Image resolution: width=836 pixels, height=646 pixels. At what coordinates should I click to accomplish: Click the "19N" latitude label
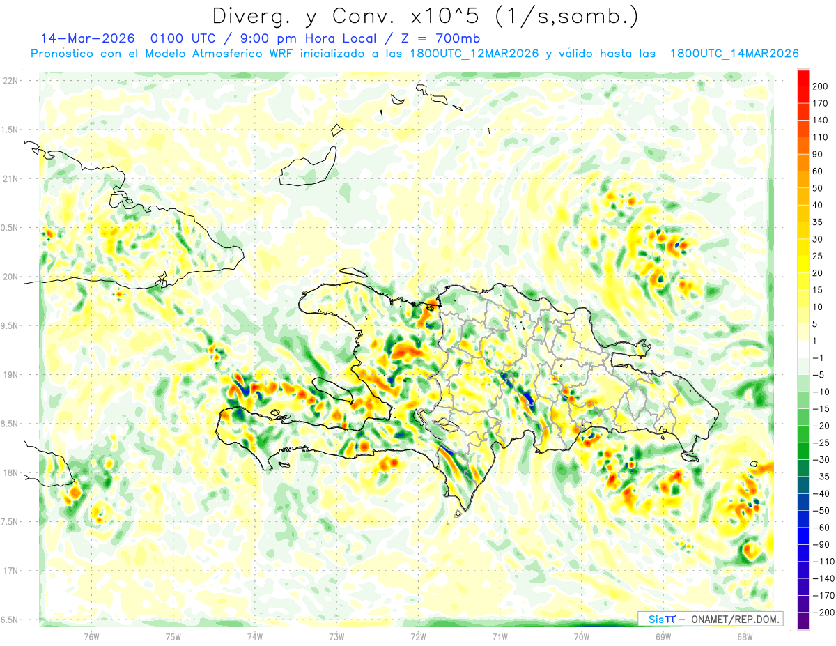point(10,375)
